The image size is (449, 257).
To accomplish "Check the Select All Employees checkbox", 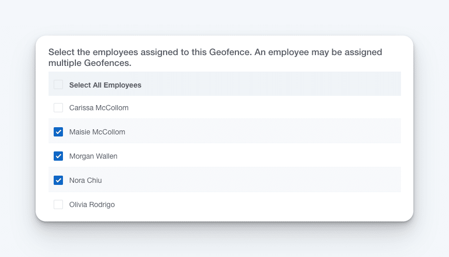I will 58,84.
